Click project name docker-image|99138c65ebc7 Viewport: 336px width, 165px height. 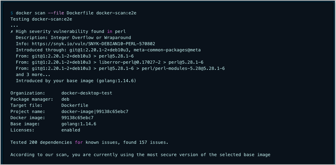(95, 112)
